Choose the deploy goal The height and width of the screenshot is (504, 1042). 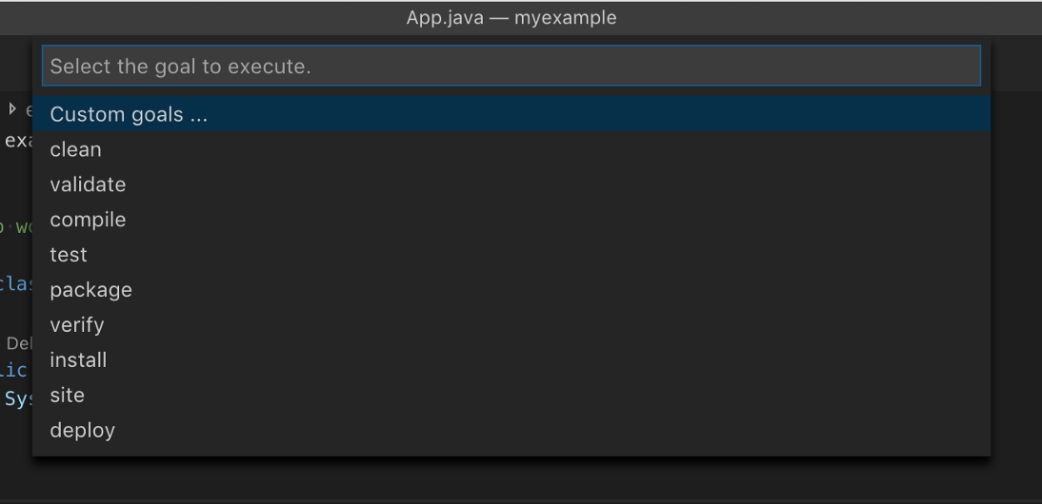pos(83,431)
